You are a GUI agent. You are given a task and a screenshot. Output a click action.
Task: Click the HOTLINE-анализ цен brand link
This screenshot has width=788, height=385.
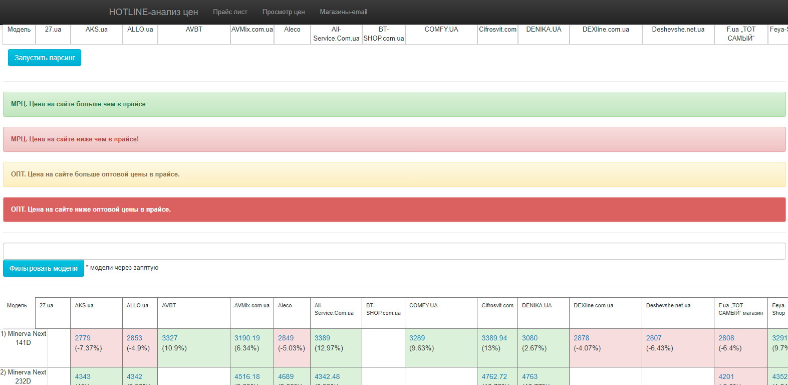(153, 12)
